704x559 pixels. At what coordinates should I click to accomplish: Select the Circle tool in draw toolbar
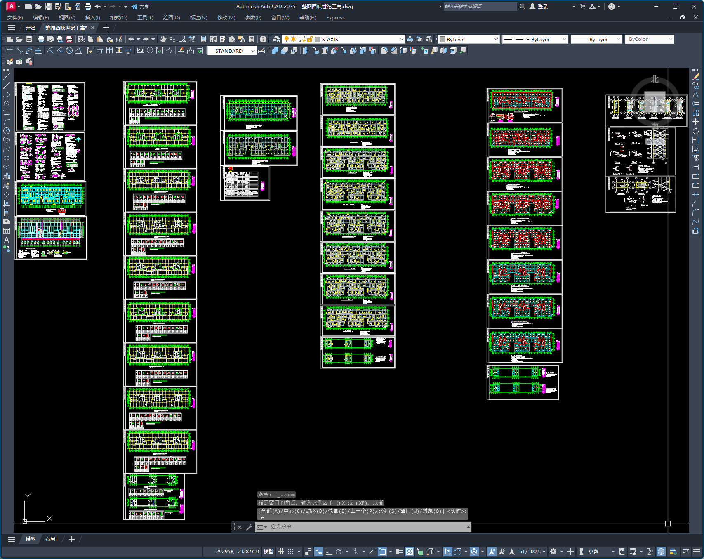coord(7,131)
